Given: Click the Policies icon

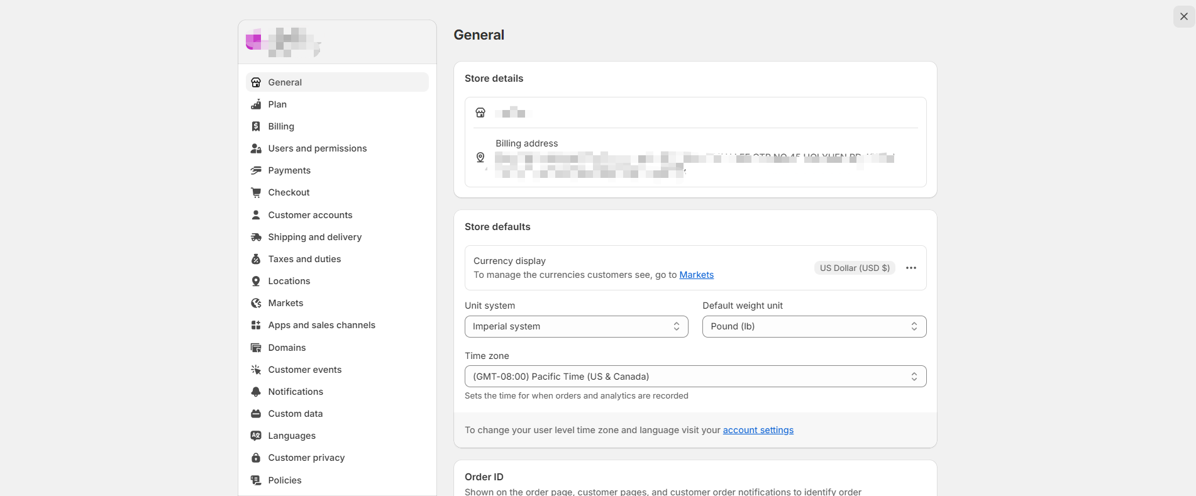Looking at the screenshot, I should click(x=256, y=480).
